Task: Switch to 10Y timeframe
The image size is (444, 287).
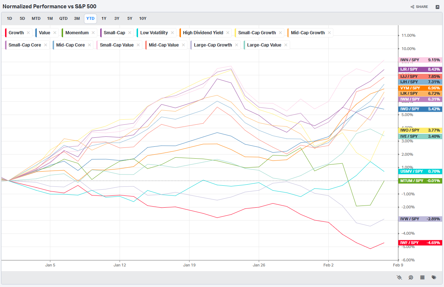Action: (x=143, y=19)
